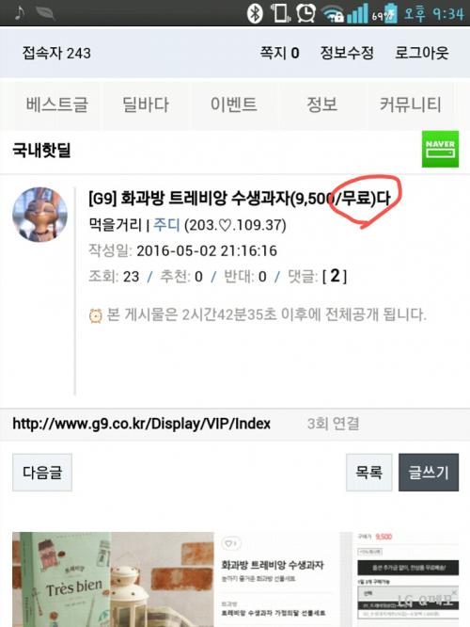Tap the battery indicator icon
The image size is (470, 627).
tap(390, 14)
